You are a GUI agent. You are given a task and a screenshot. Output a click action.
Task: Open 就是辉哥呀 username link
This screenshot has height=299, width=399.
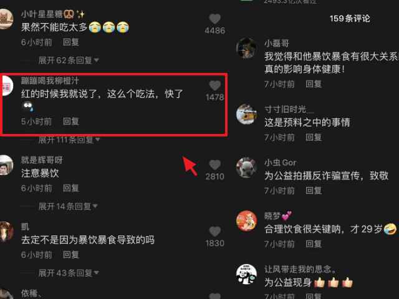(42, 160)
